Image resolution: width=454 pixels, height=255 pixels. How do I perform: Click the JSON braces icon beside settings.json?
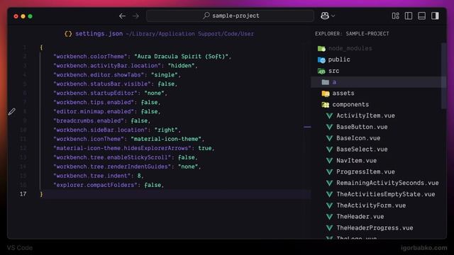[68, 34]
